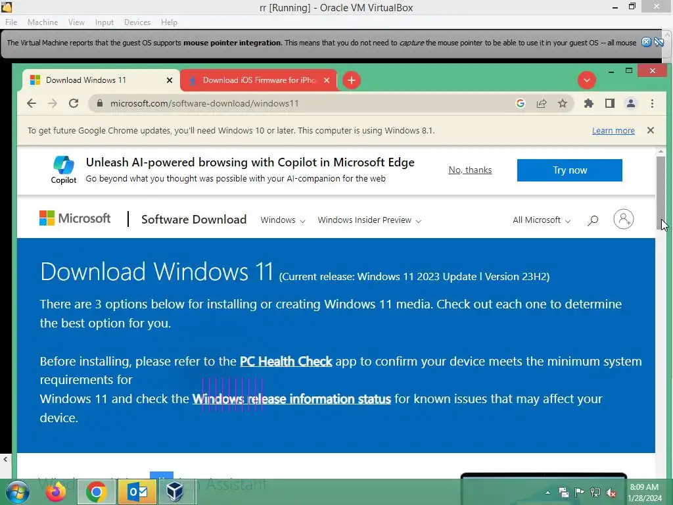Open Outlook from the taskbar
Screen dimensions: 673x505
pyautogui.click(x=137, y=492)
